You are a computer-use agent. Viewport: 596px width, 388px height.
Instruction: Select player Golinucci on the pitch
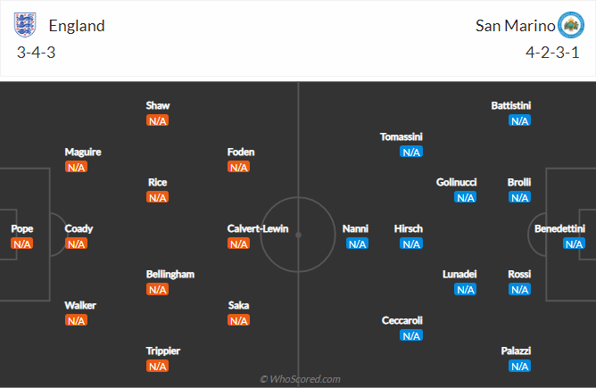pyautogui.click(x=457, y=182)
